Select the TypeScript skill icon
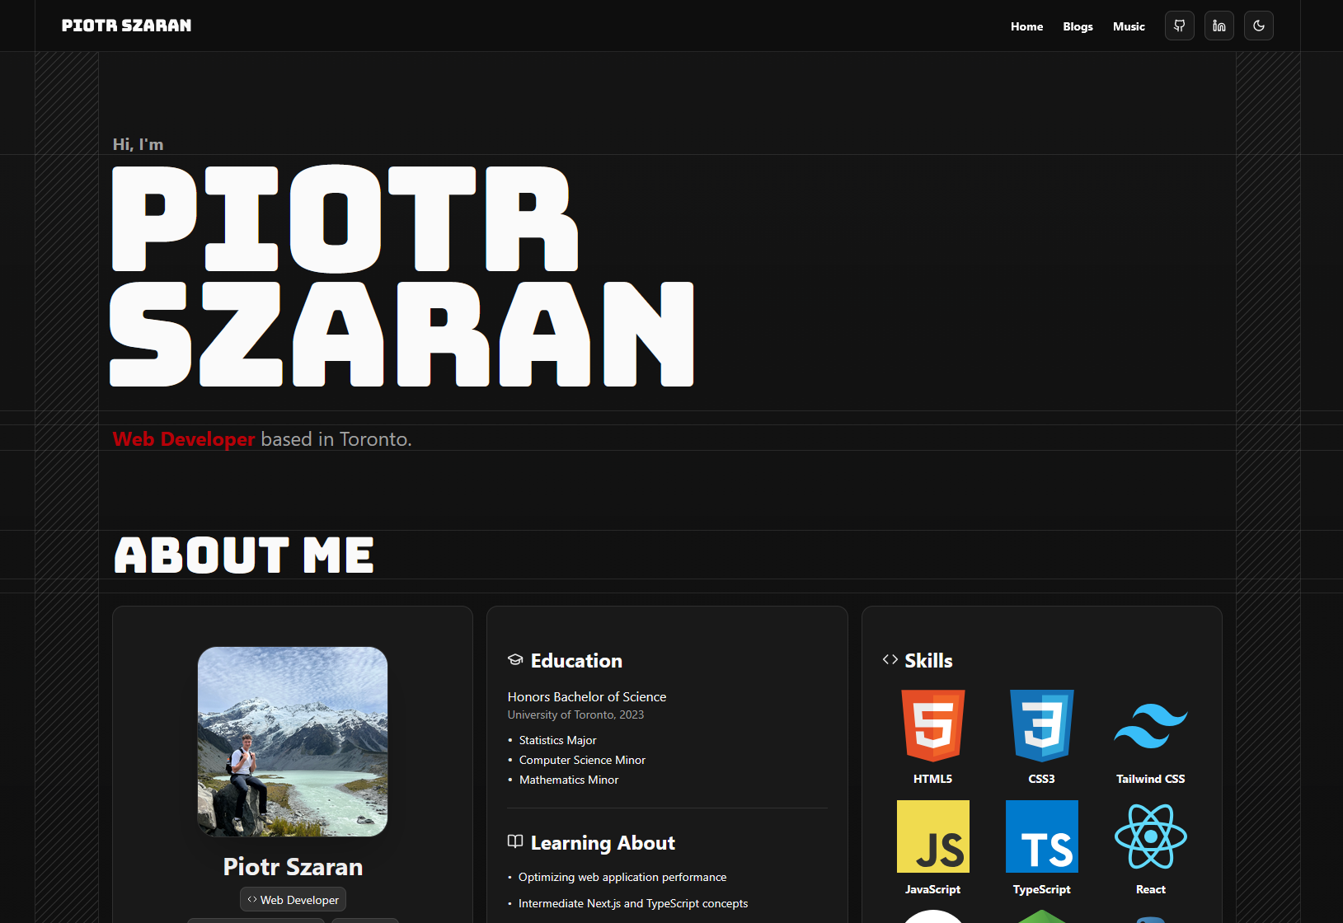Image resolution: width=1343 pixels, height=923 pixels. click(1041, 836)
